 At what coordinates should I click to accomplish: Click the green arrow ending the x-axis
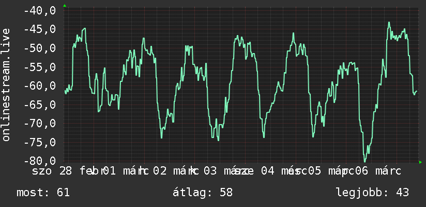point(420,162)
